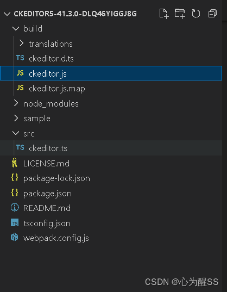Viewport: 227px width, 292px height.
Task: Click the TS icon beside ckeditor.d.ts
Action: pyautogui.click(x=20, y=58)
